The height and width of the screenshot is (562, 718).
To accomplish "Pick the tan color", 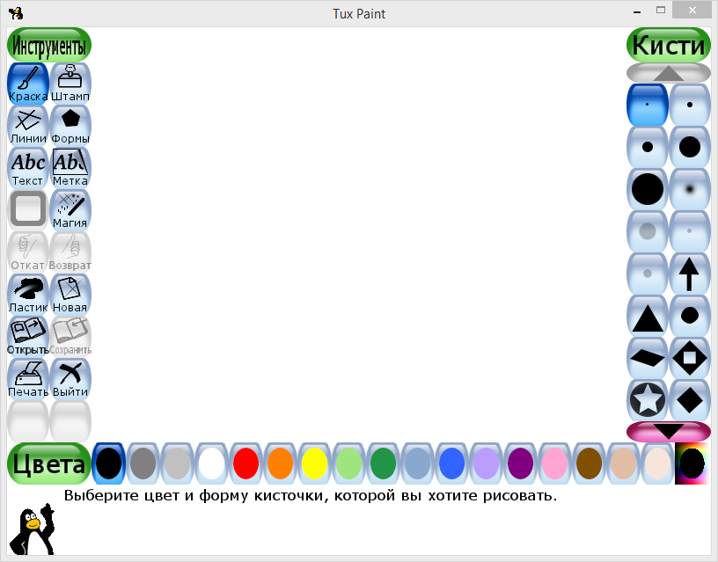I will [x=624, y=463].
